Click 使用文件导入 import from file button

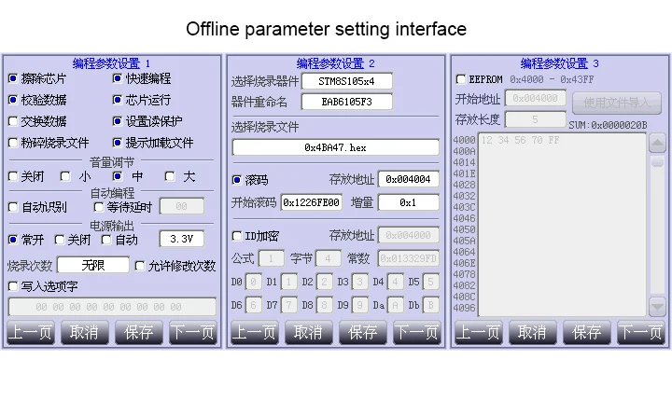[x=617, y=103]
